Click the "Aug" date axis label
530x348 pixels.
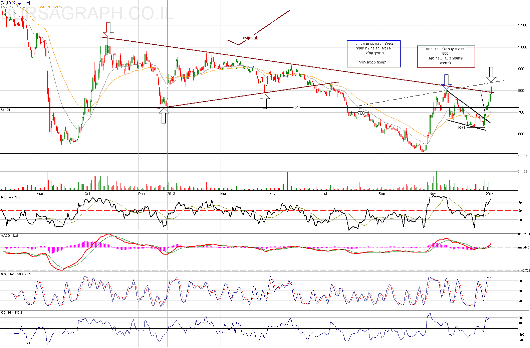point(40,194)
